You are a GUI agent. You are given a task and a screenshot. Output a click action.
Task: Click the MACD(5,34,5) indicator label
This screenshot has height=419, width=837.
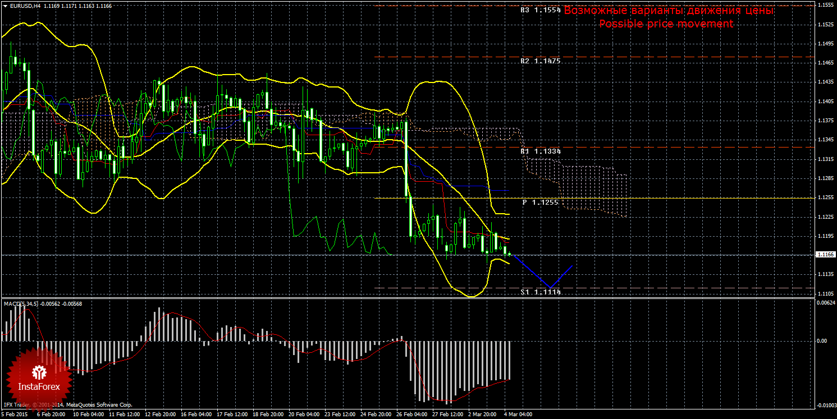coord(21,303)
